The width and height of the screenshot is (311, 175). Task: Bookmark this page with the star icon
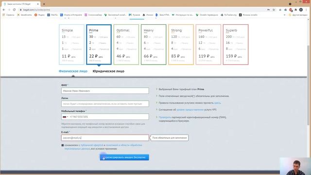click(x=274, y=10)
